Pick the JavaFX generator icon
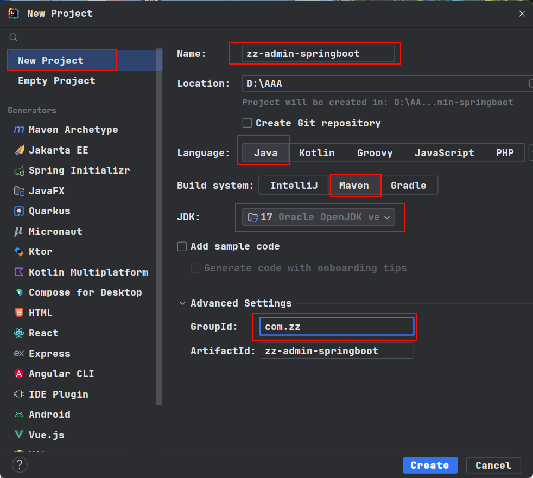Viewport: 533px width, 478px height. 19,191
